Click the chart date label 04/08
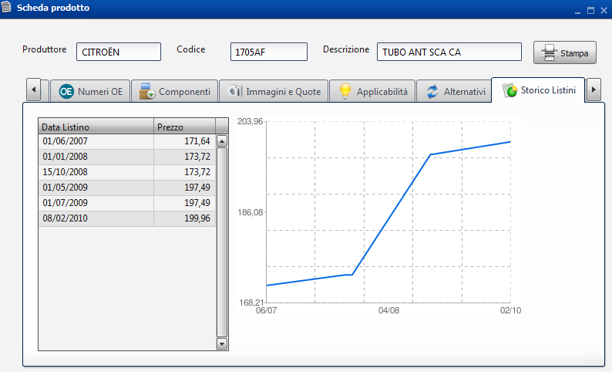Image resolution: width=612 pixels, height=372 pixels. (388, 311)
